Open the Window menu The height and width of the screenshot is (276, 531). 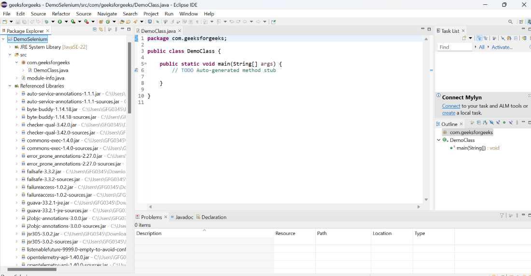[188, 14]
